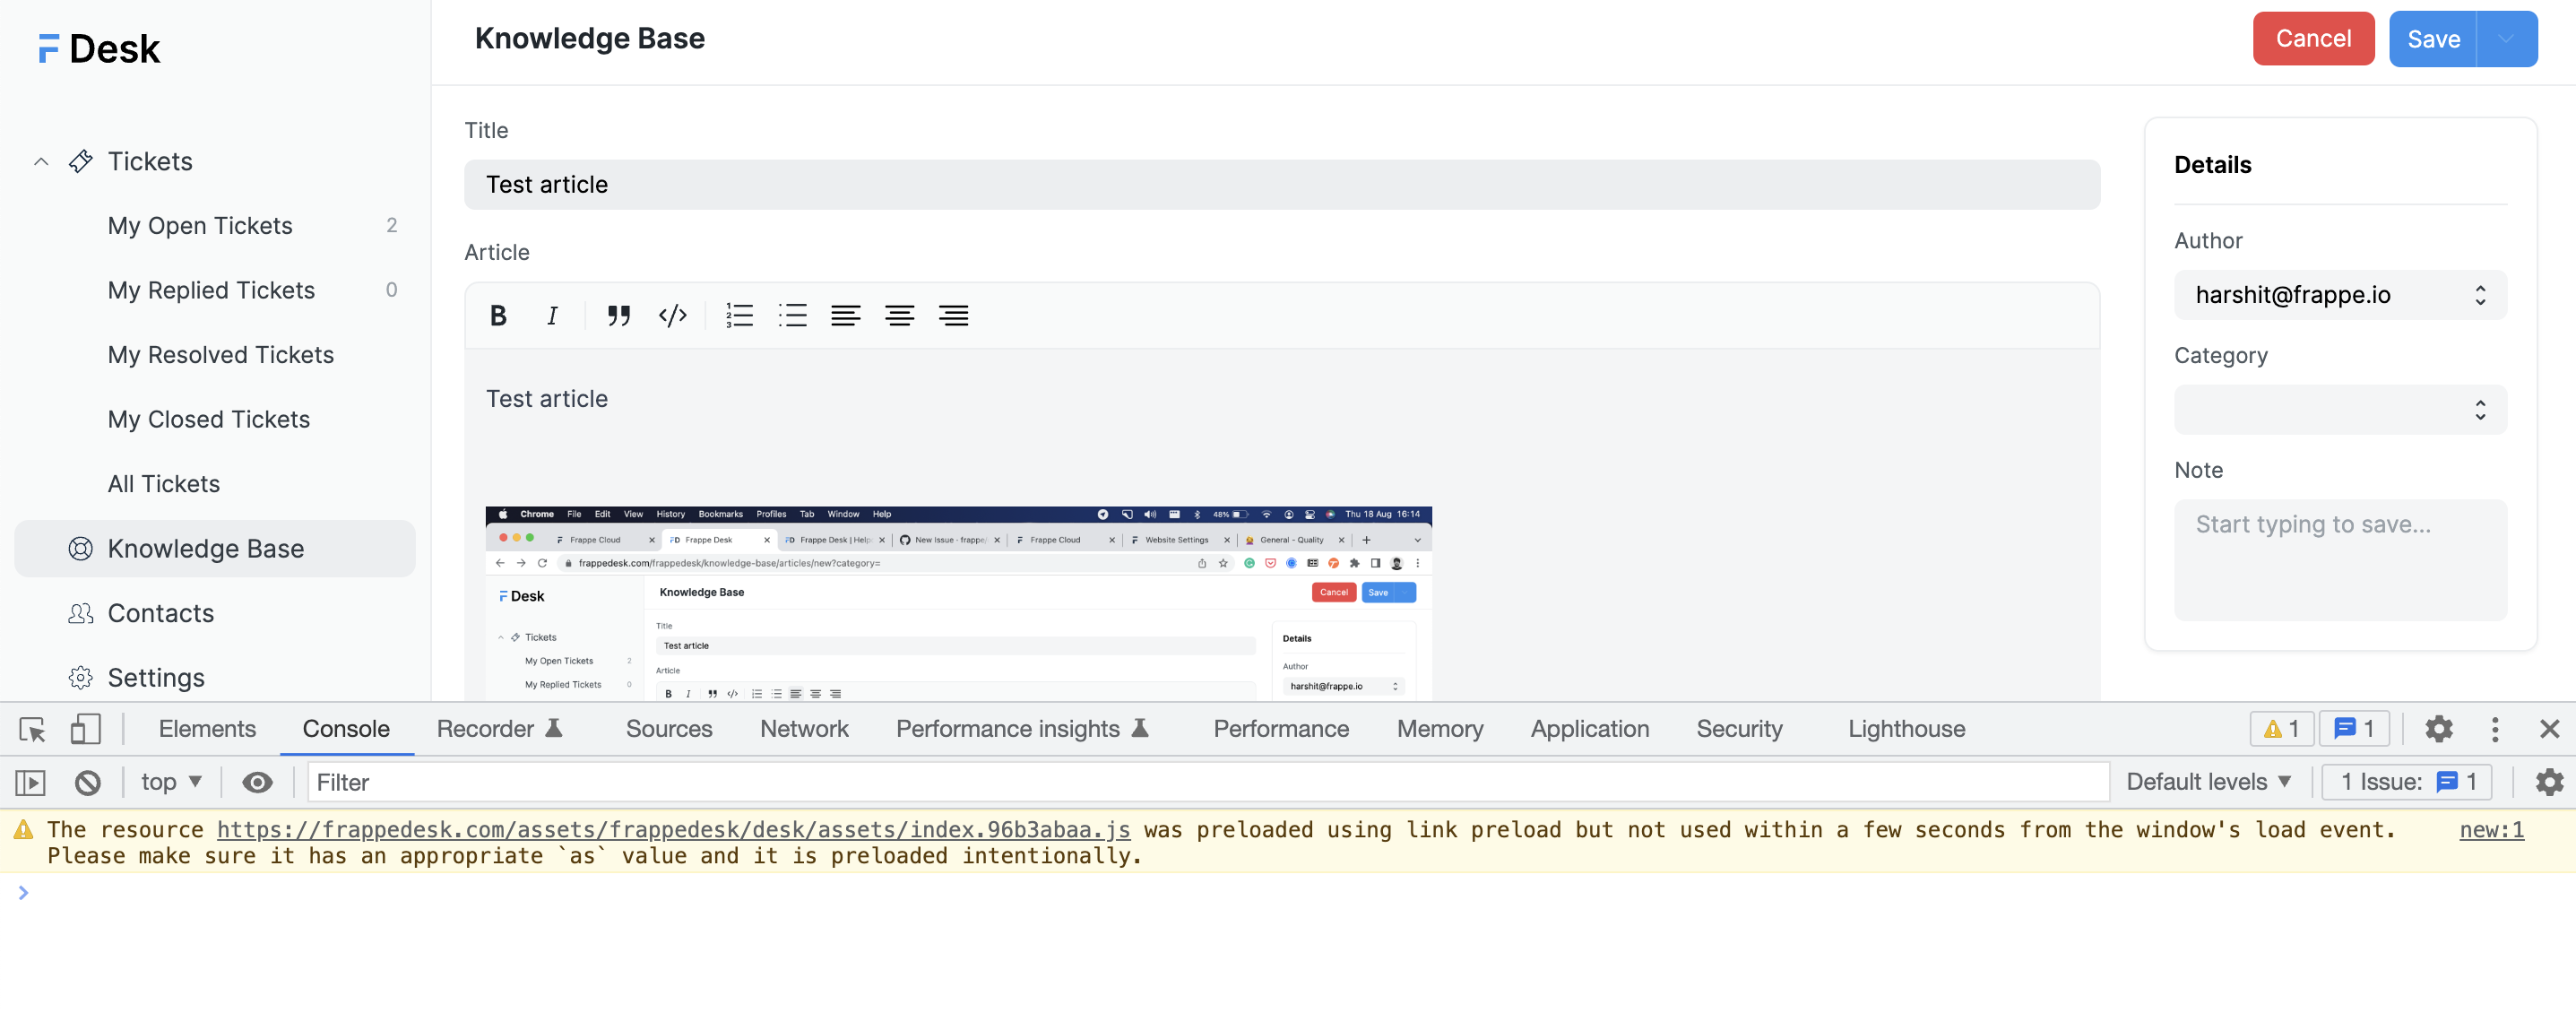This screenshot has width=2576, height=1013.
Task: Open the Default levels log filter
Action: click(2208, 782)
